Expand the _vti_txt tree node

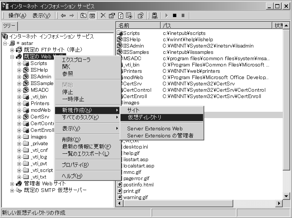click(x=19, y=177)
